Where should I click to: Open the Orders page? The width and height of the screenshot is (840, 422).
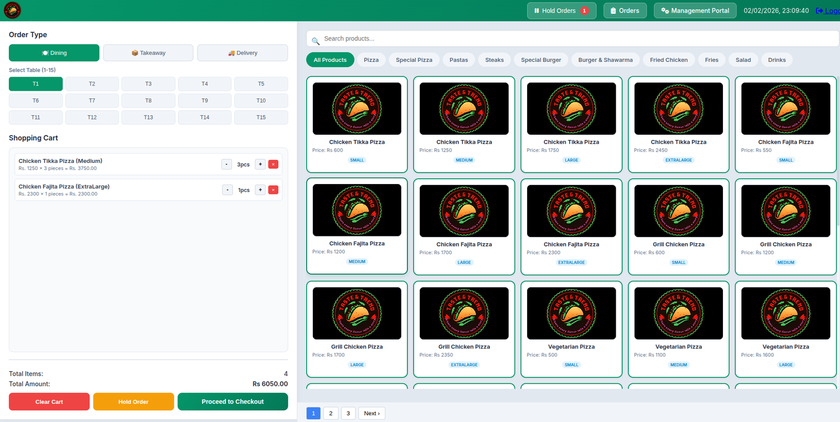pyautogui.click(x=625, y=10)
